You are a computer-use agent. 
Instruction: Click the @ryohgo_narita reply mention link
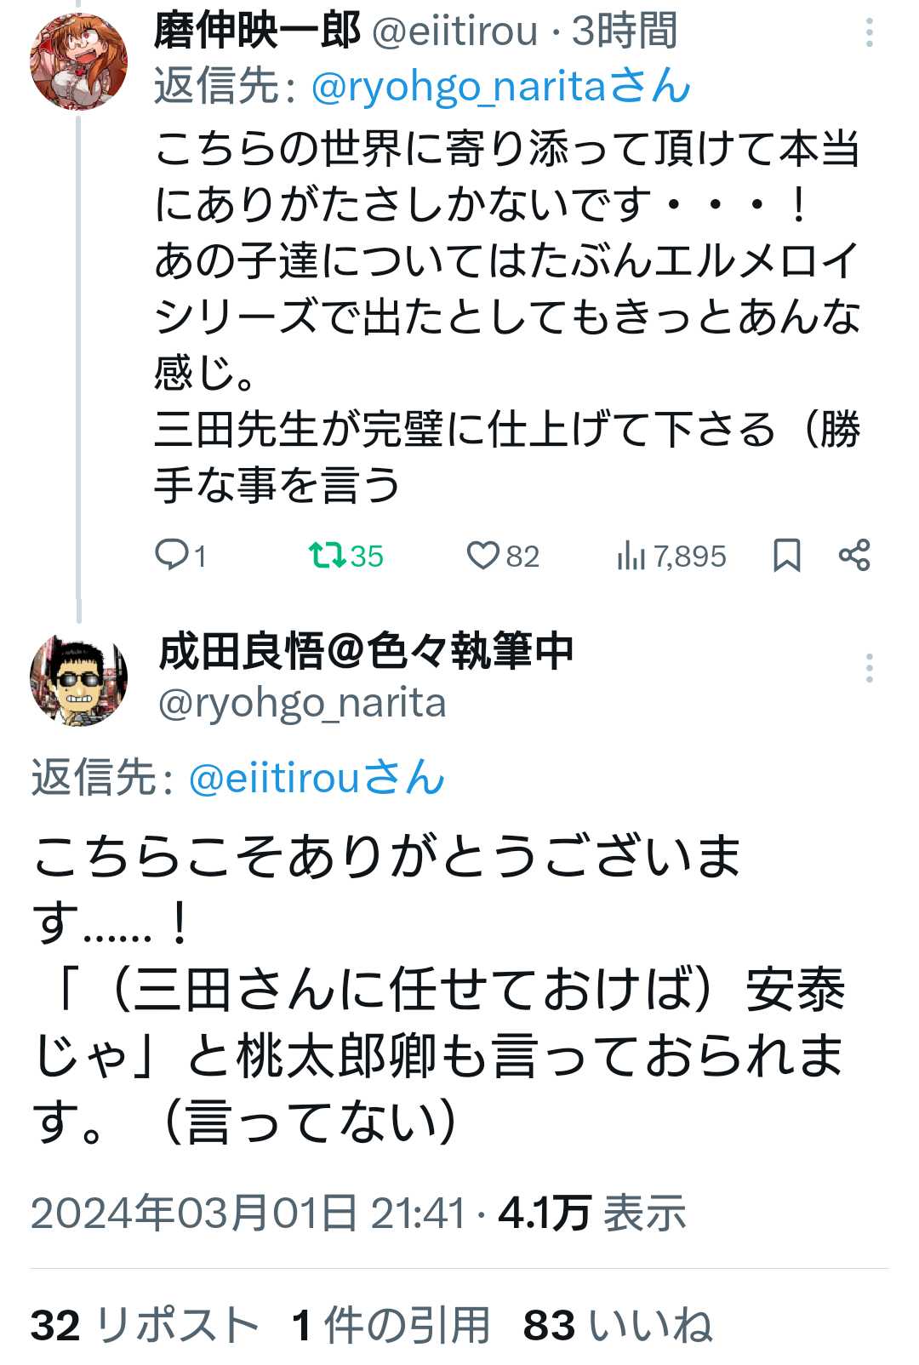pyautogui.click(x=500, y=87)
